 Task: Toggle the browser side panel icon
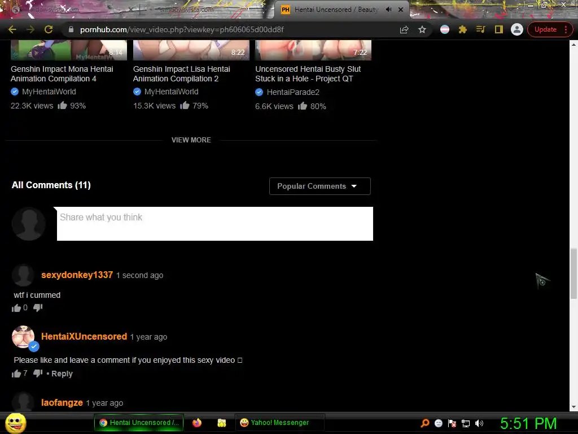tap(498, 29)
